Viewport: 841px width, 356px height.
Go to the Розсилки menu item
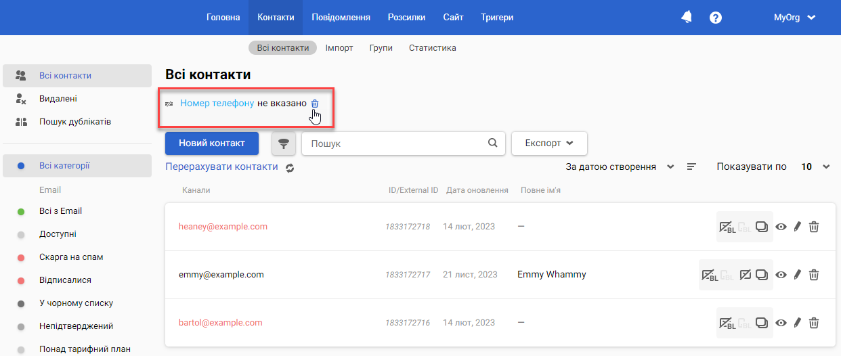pyautogui.click(x=406, y=18)
